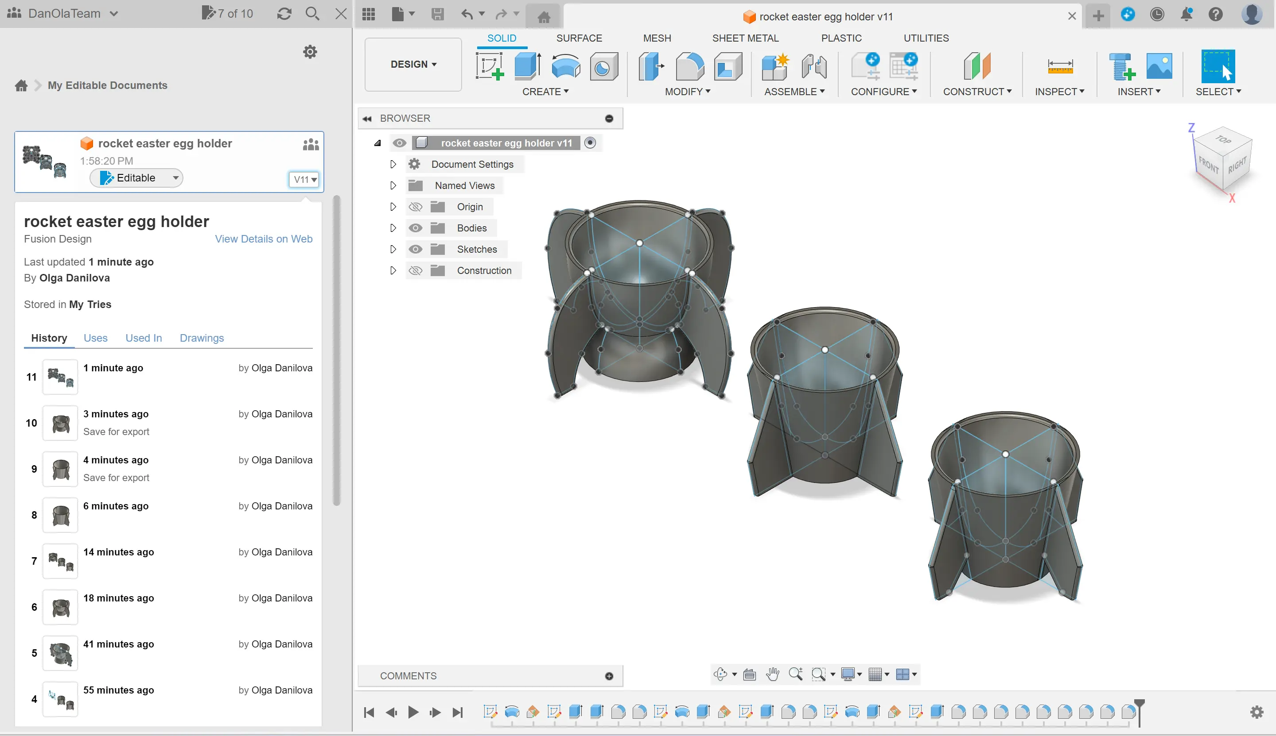Select the Fillet tool in Modify

[689, 66]
